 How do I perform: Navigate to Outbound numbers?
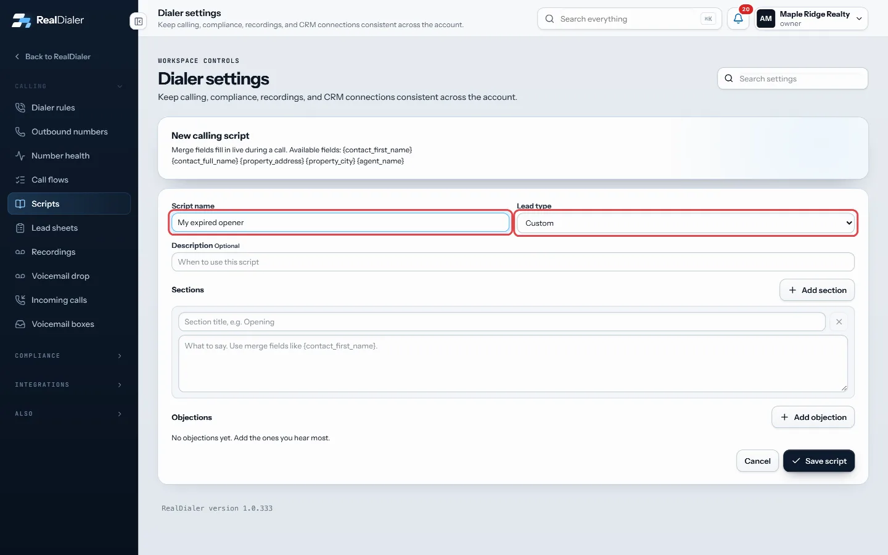69,132
